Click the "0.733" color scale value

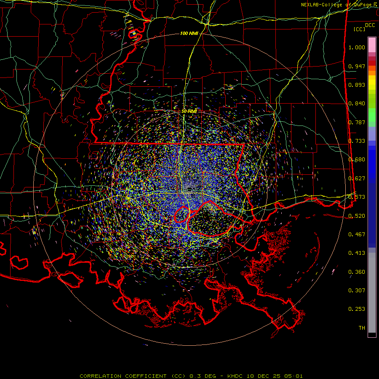(x=357, y=141)
